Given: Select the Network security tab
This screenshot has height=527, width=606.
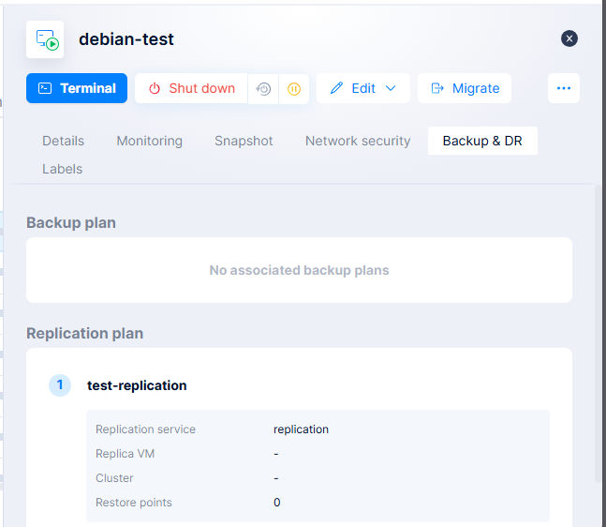Looking at the screenshot, I should (358, 141).
